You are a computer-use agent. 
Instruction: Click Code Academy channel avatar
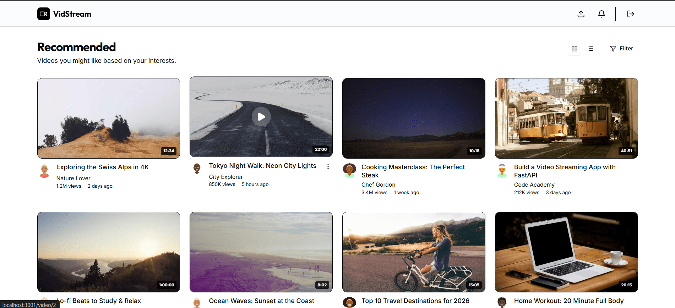pos(502,170)
